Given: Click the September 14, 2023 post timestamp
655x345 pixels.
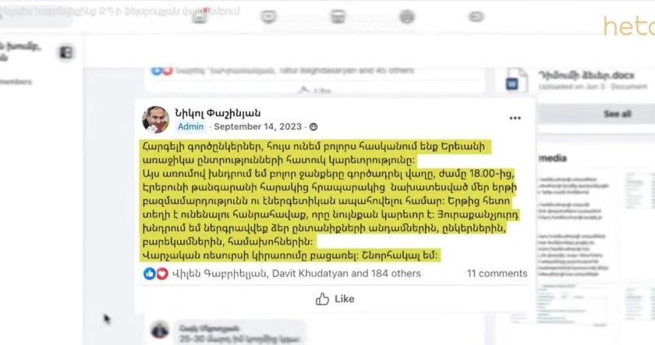Looking at the screenshot, I should click(x=258, y=126).
